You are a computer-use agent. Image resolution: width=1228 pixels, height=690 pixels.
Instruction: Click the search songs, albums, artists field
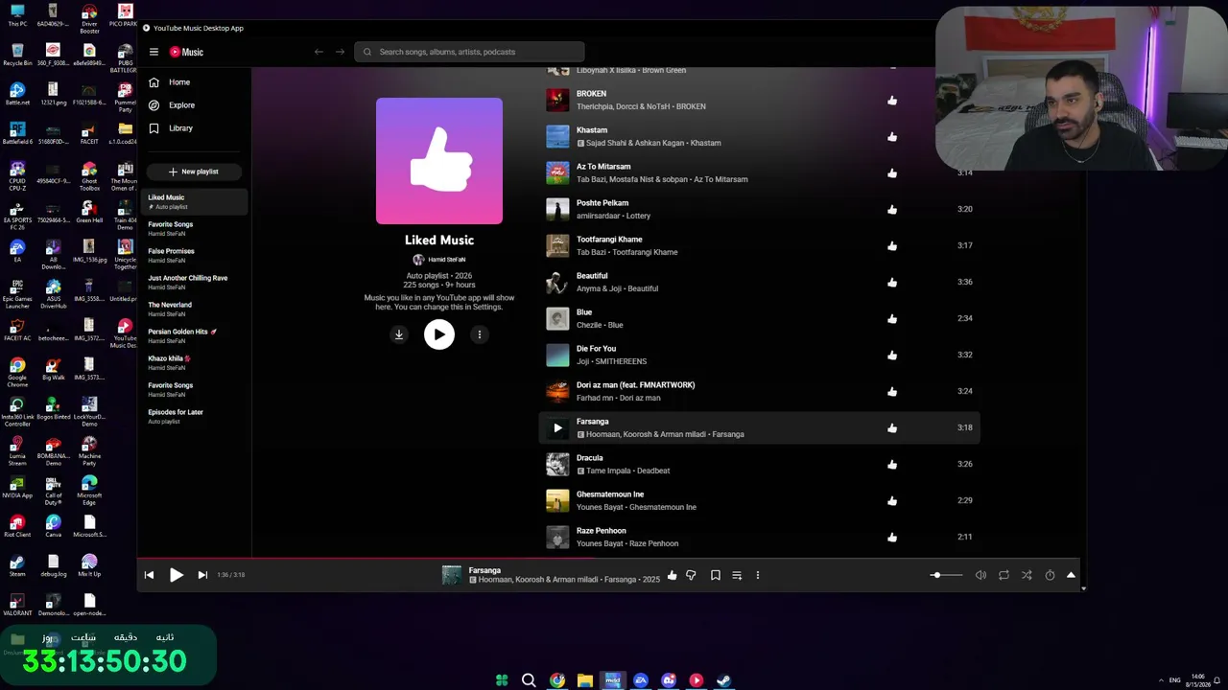click(469, 52)
